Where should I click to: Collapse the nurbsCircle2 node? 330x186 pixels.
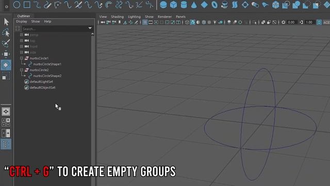[22, 70]
